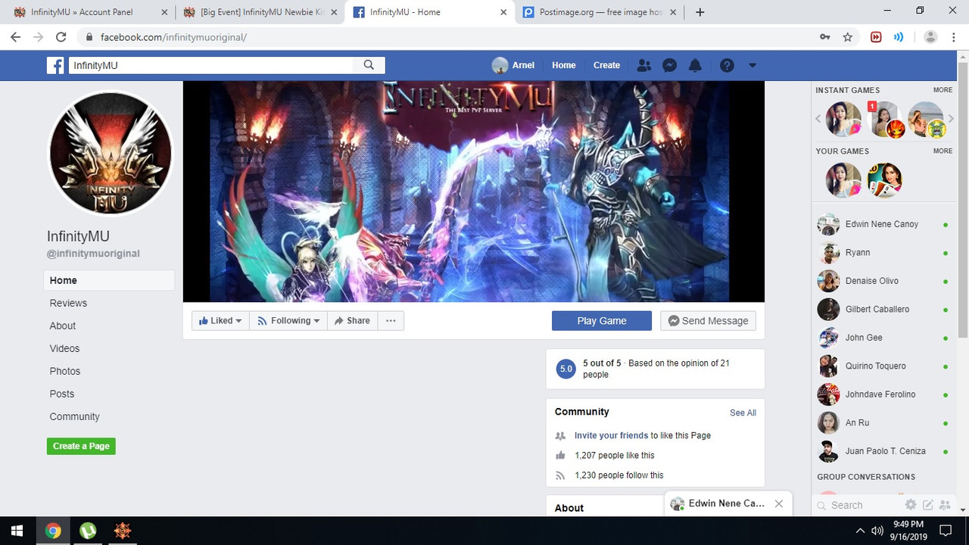Open the Posts section
Screen dimensions: 969x545
[x=62, y=394]
